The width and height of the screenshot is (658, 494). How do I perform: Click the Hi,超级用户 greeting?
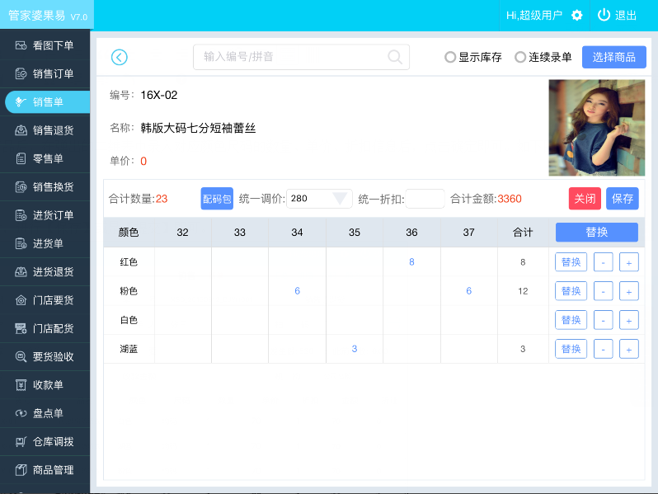[x=533, y=16]
